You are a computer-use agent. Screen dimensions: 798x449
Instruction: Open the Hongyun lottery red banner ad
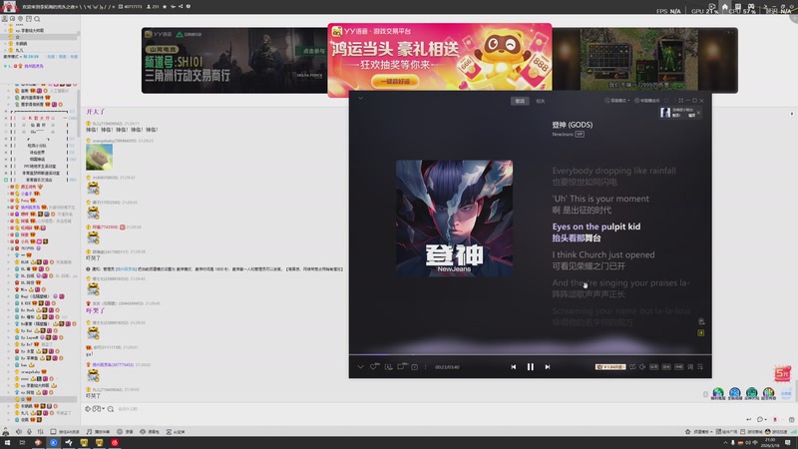pyautogui.click(x=439, y=60)
